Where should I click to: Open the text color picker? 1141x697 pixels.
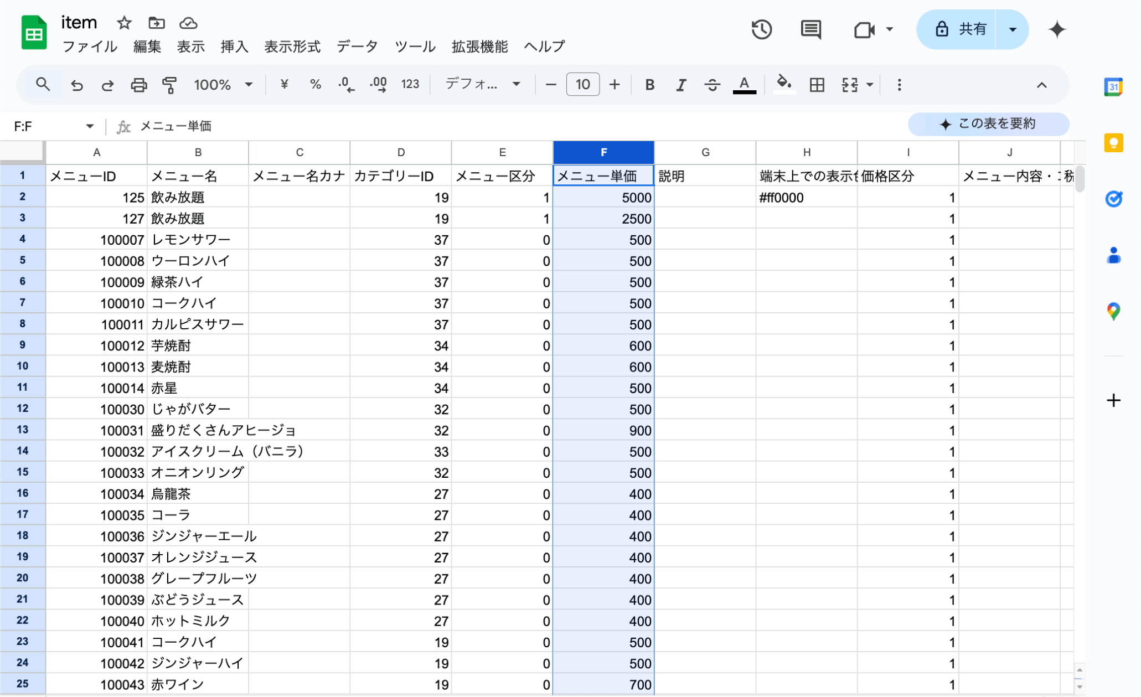pos(744,85)
